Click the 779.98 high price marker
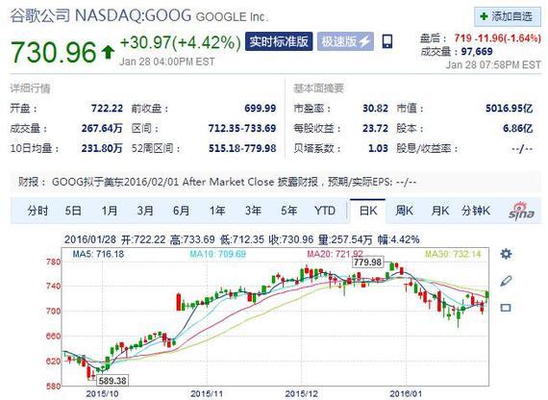Screen dimensions: 548x400 click(x=367, y=262)
